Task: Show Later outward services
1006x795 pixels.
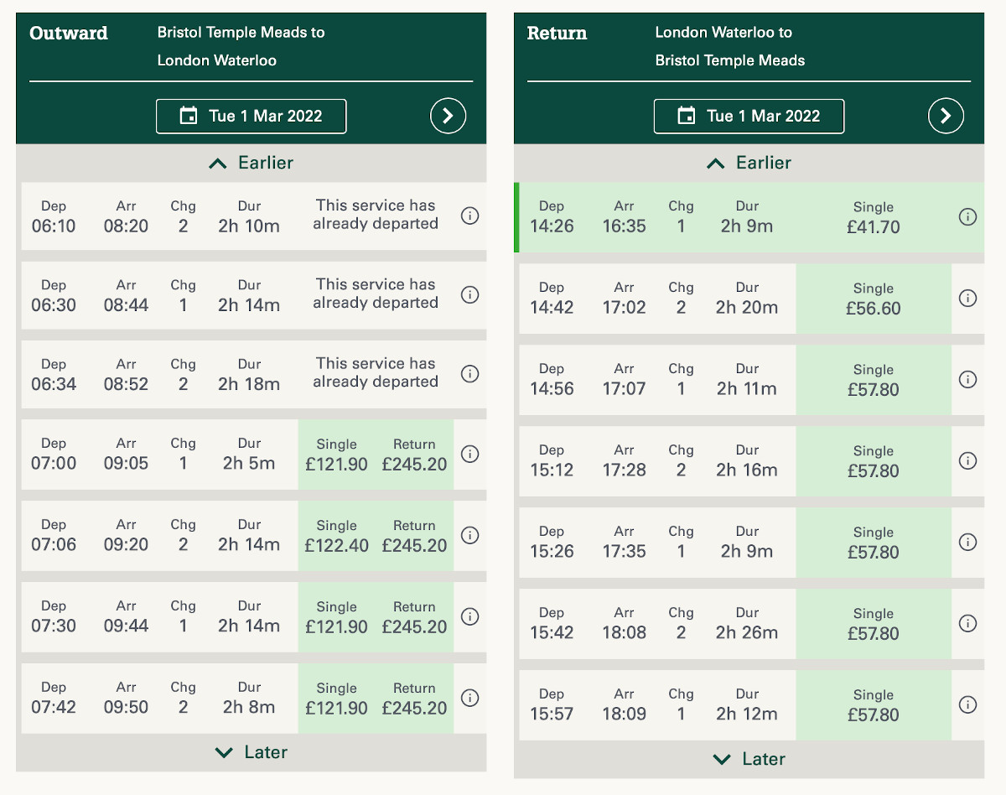Action: (251, 752)
